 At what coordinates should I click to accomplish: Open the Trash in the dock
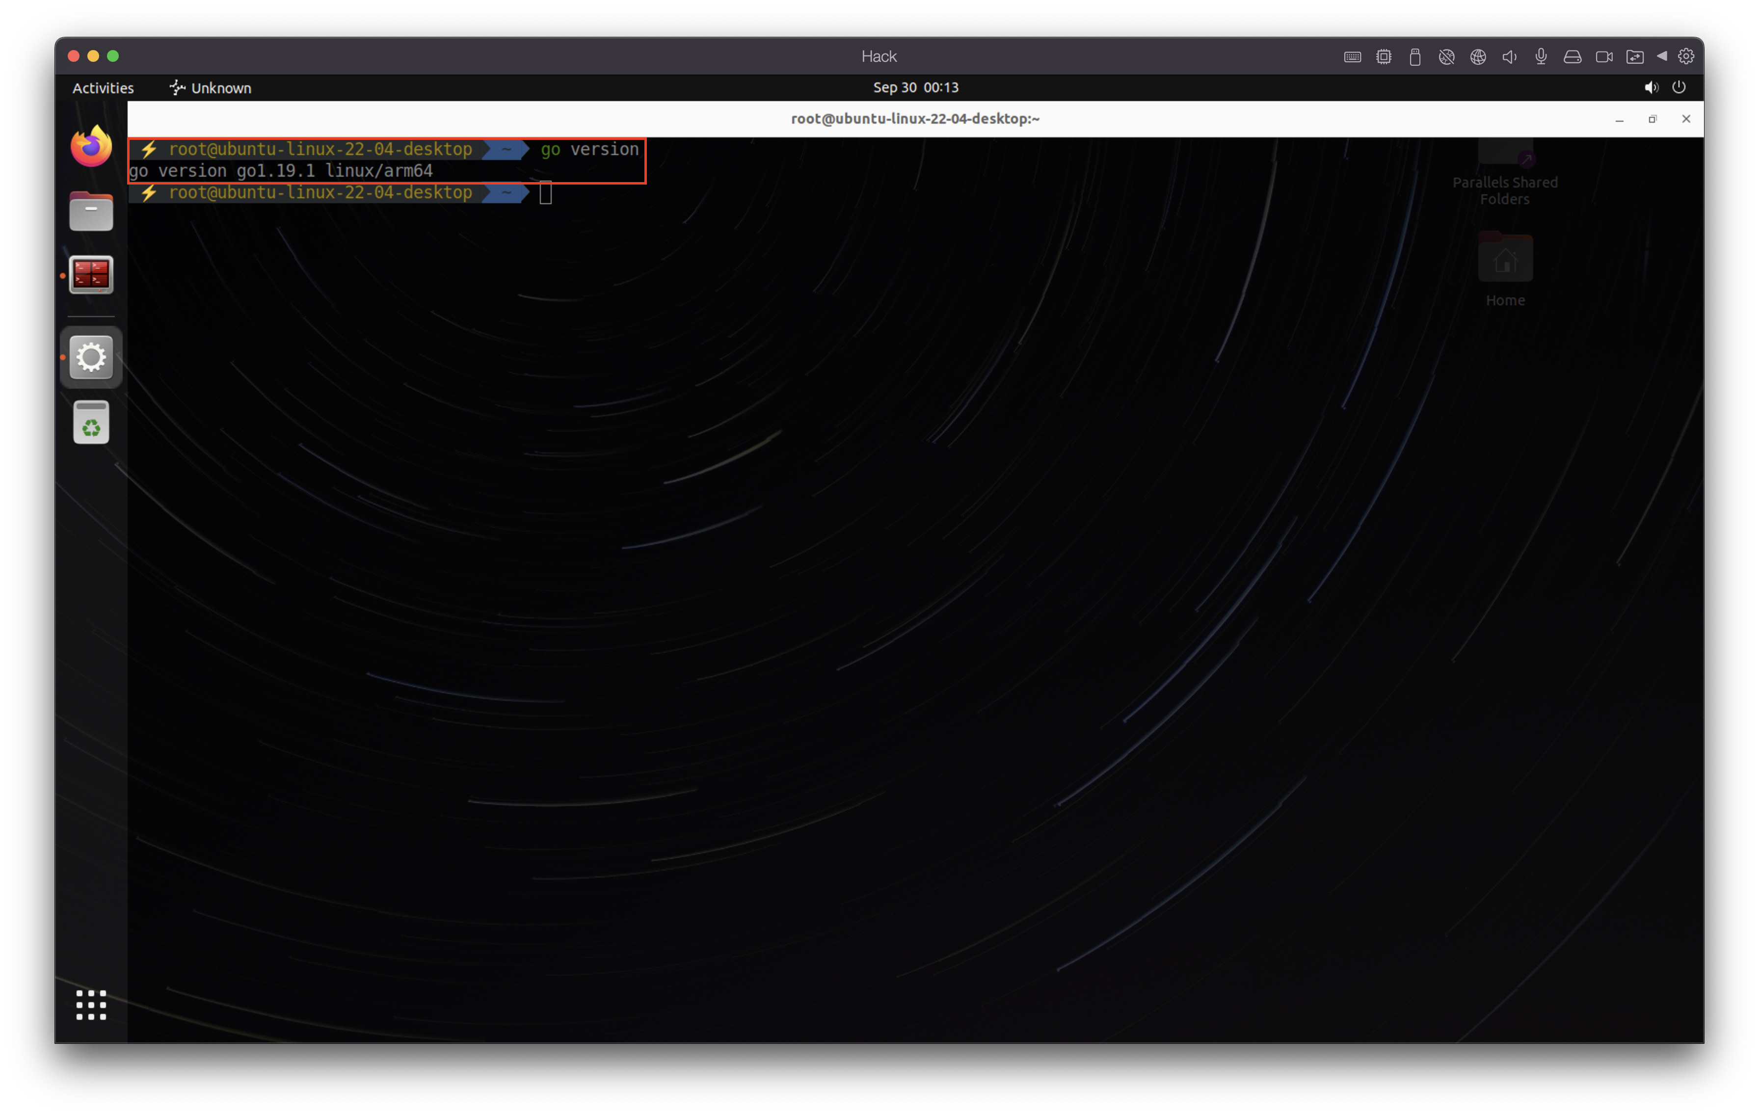coord(91,422)
